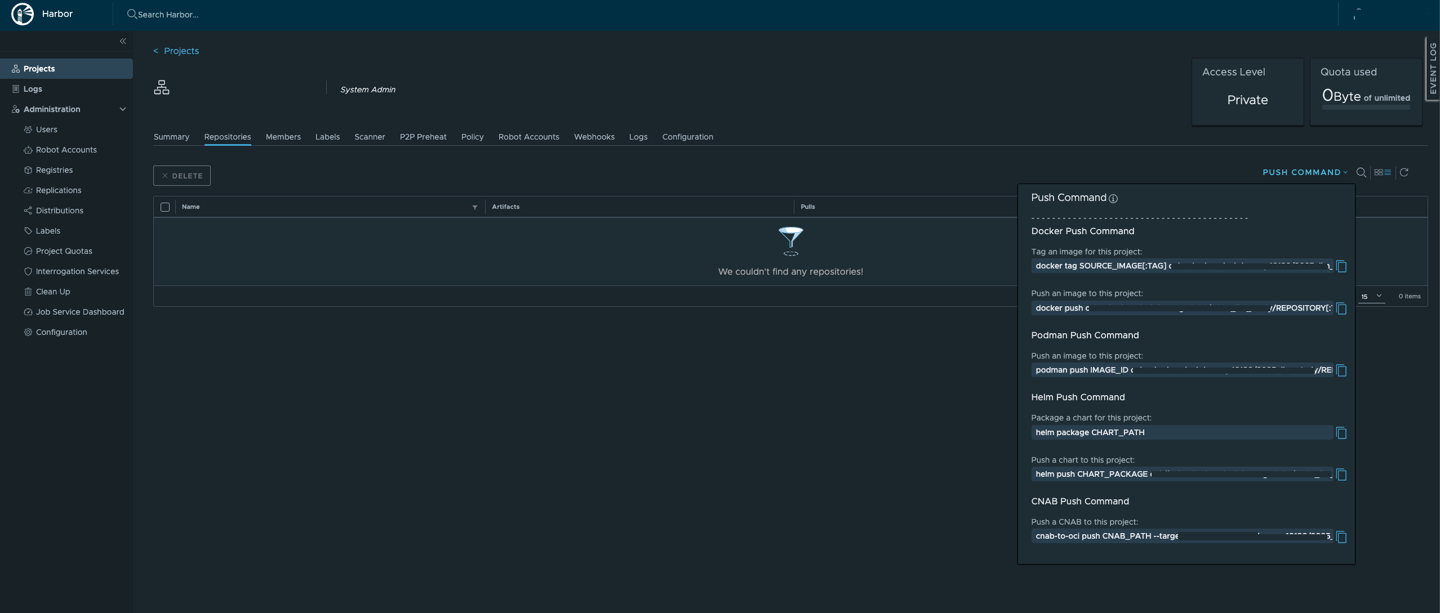The width and height of the screenshot is (1440, 613).
Task: Open the Members tab
Action: [283, 137]
